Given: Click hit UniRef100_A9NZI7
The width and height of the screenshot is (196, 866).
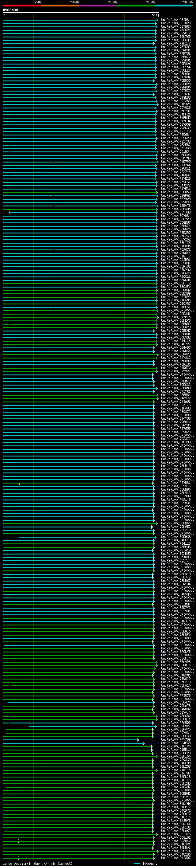Looking at the screenshot, I should point(176,43).
